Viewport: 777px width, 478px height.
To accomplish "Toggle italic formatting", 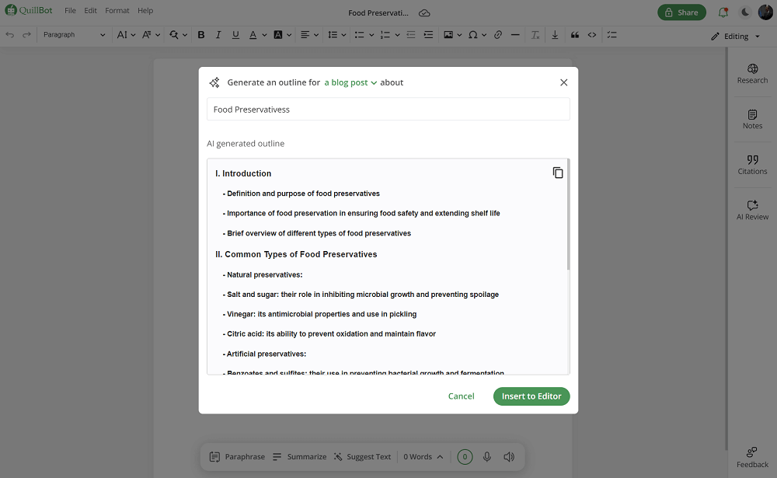I will tap(218, 35).
